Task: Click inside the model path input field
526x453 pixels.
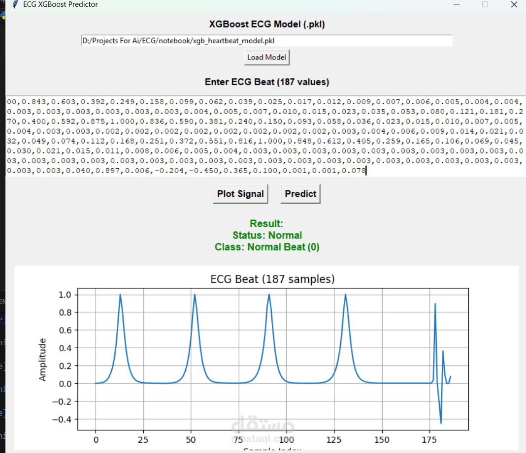Action: click(266, 40)
